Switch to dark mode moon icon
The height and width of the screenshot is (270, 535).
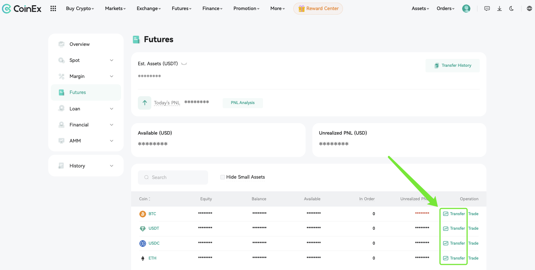511,9
